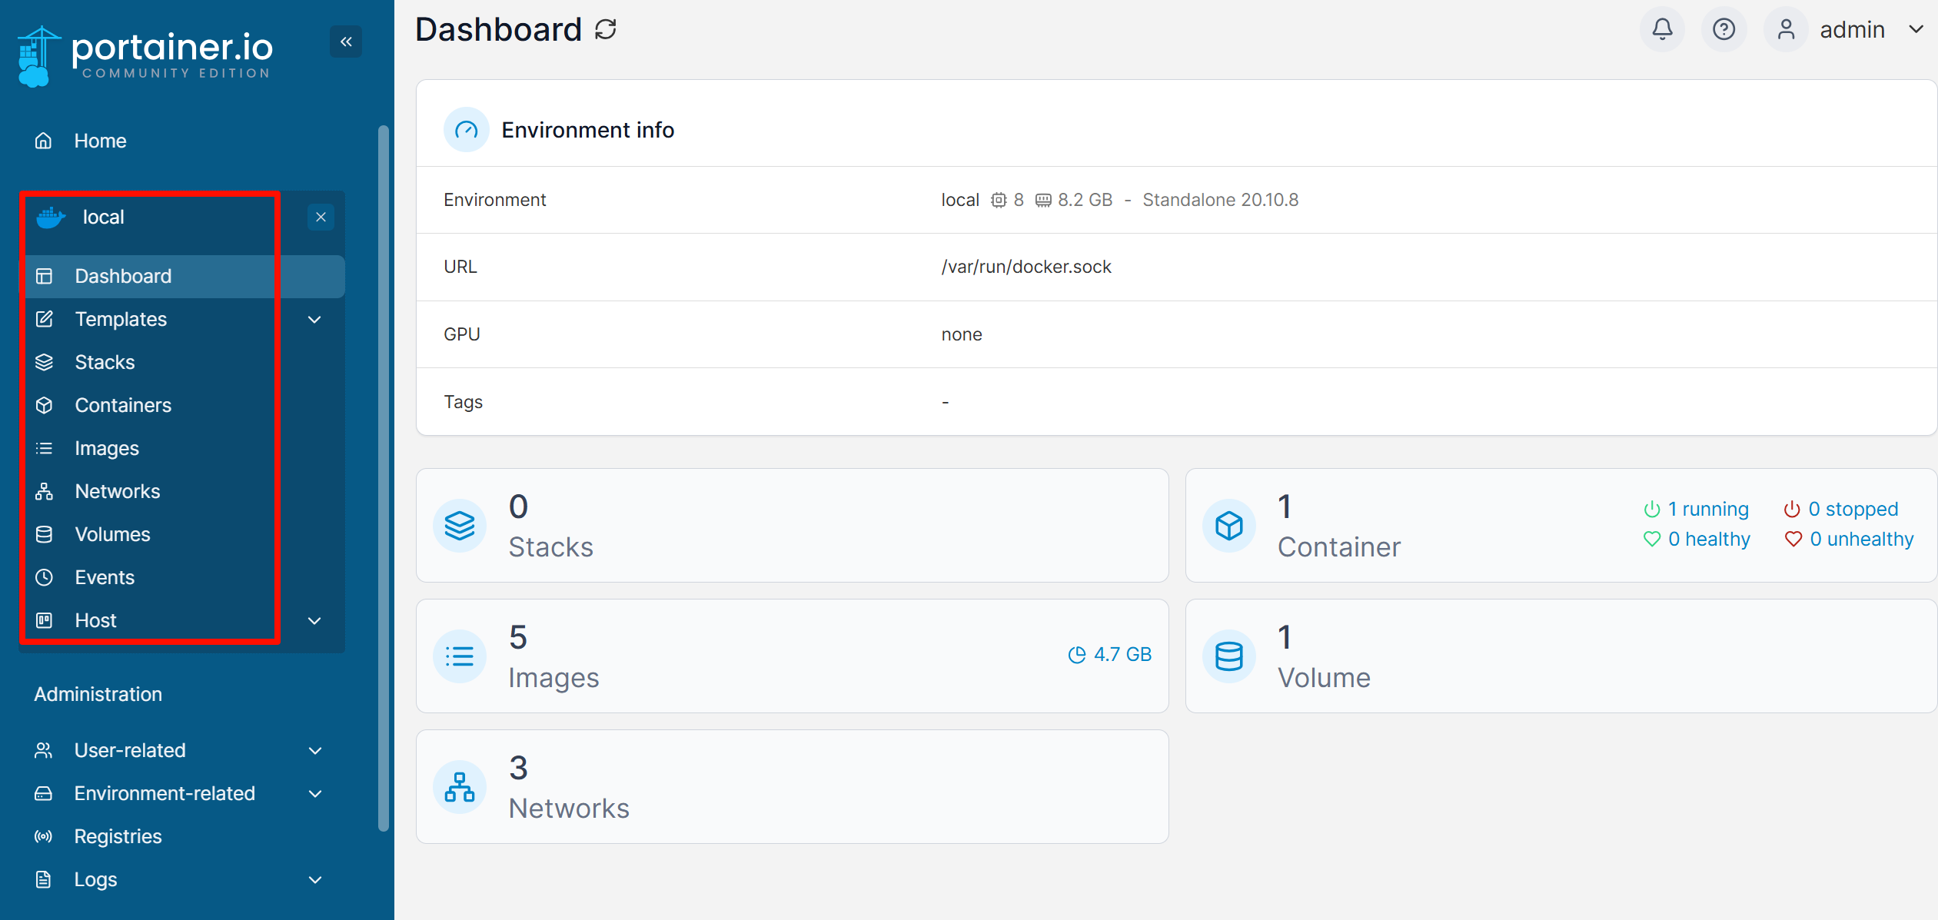Image resolution: width=1938 pixels, height=920 pixels.
Task: Click the sidebar vertical scrollbar
Action: point(384,477)
